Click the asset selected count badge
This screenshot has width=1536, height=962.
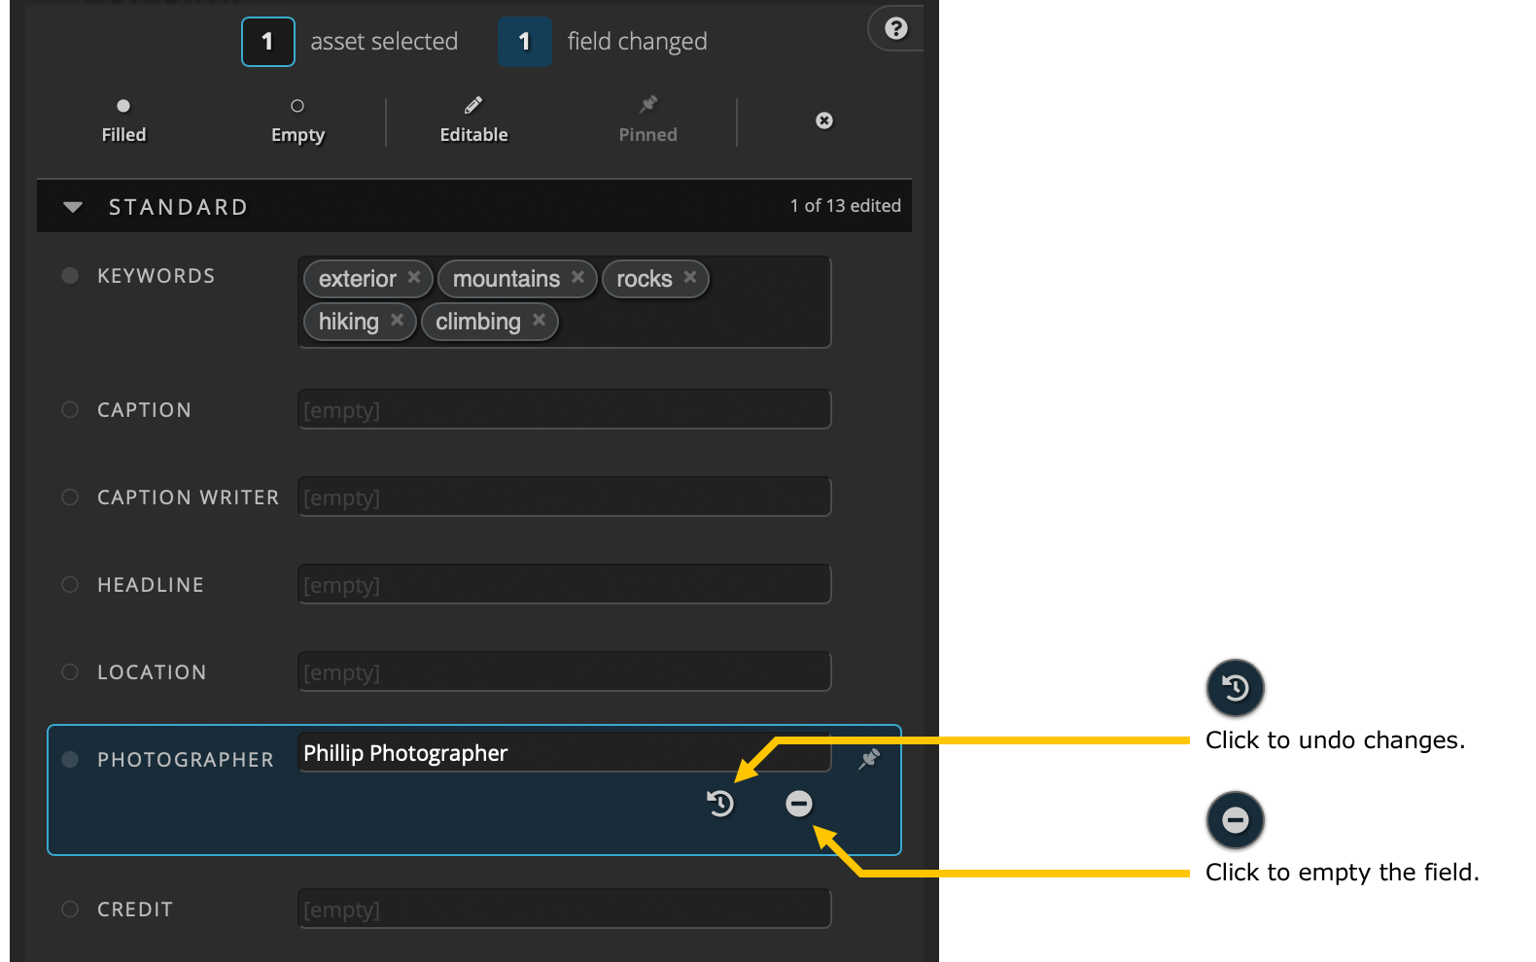click(x=268, y=42)
